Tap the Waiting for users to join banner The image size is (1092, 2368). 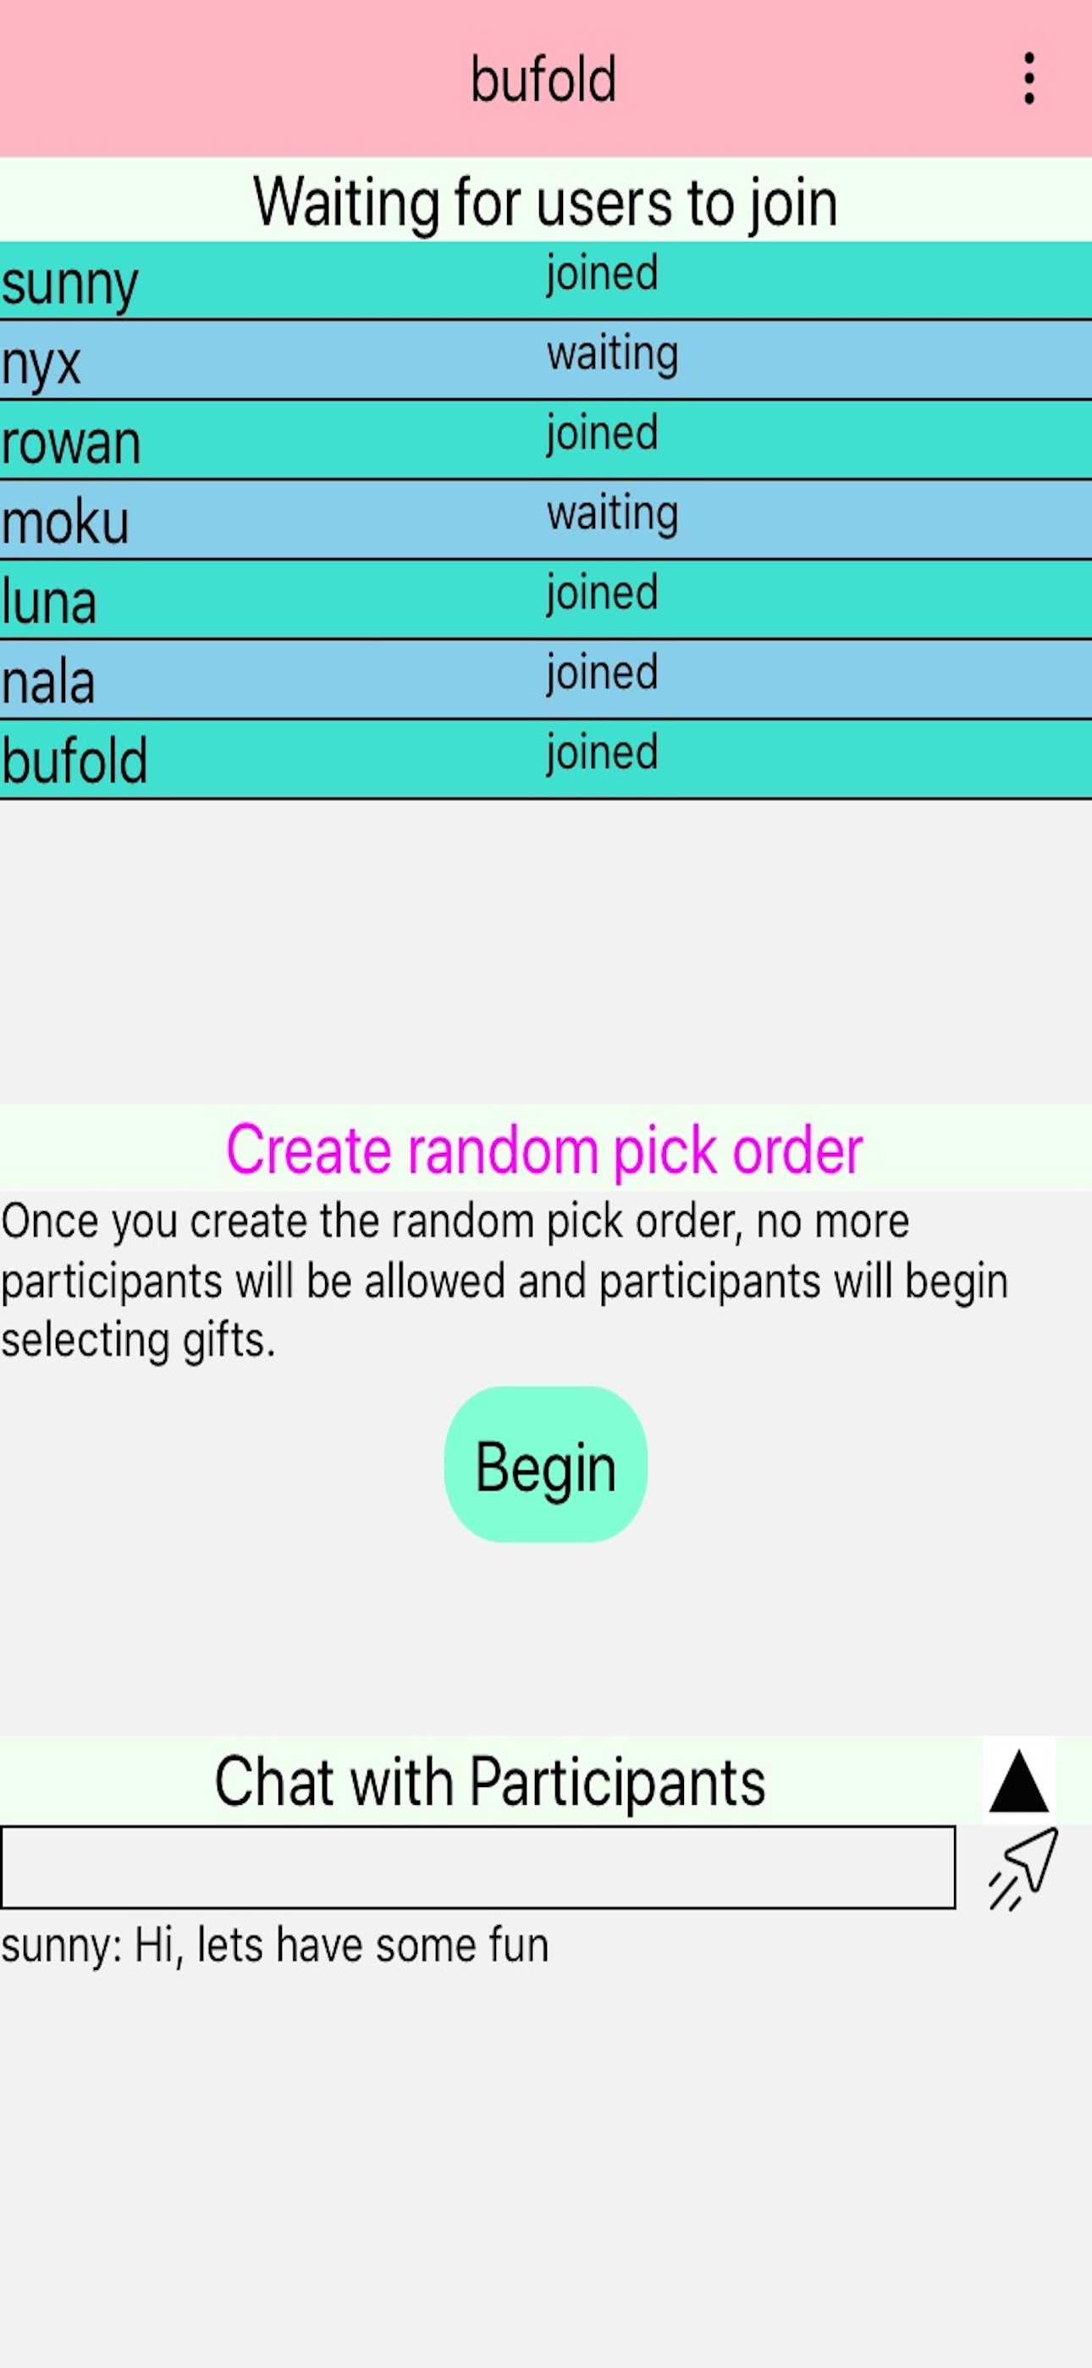coord(546,201)
